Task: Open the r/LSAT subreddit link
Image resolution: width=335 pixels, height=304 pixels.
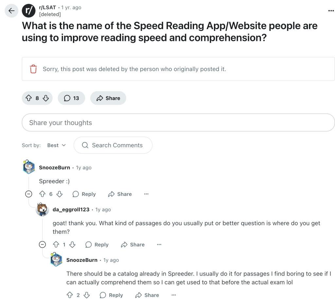Action: point(46,7)
